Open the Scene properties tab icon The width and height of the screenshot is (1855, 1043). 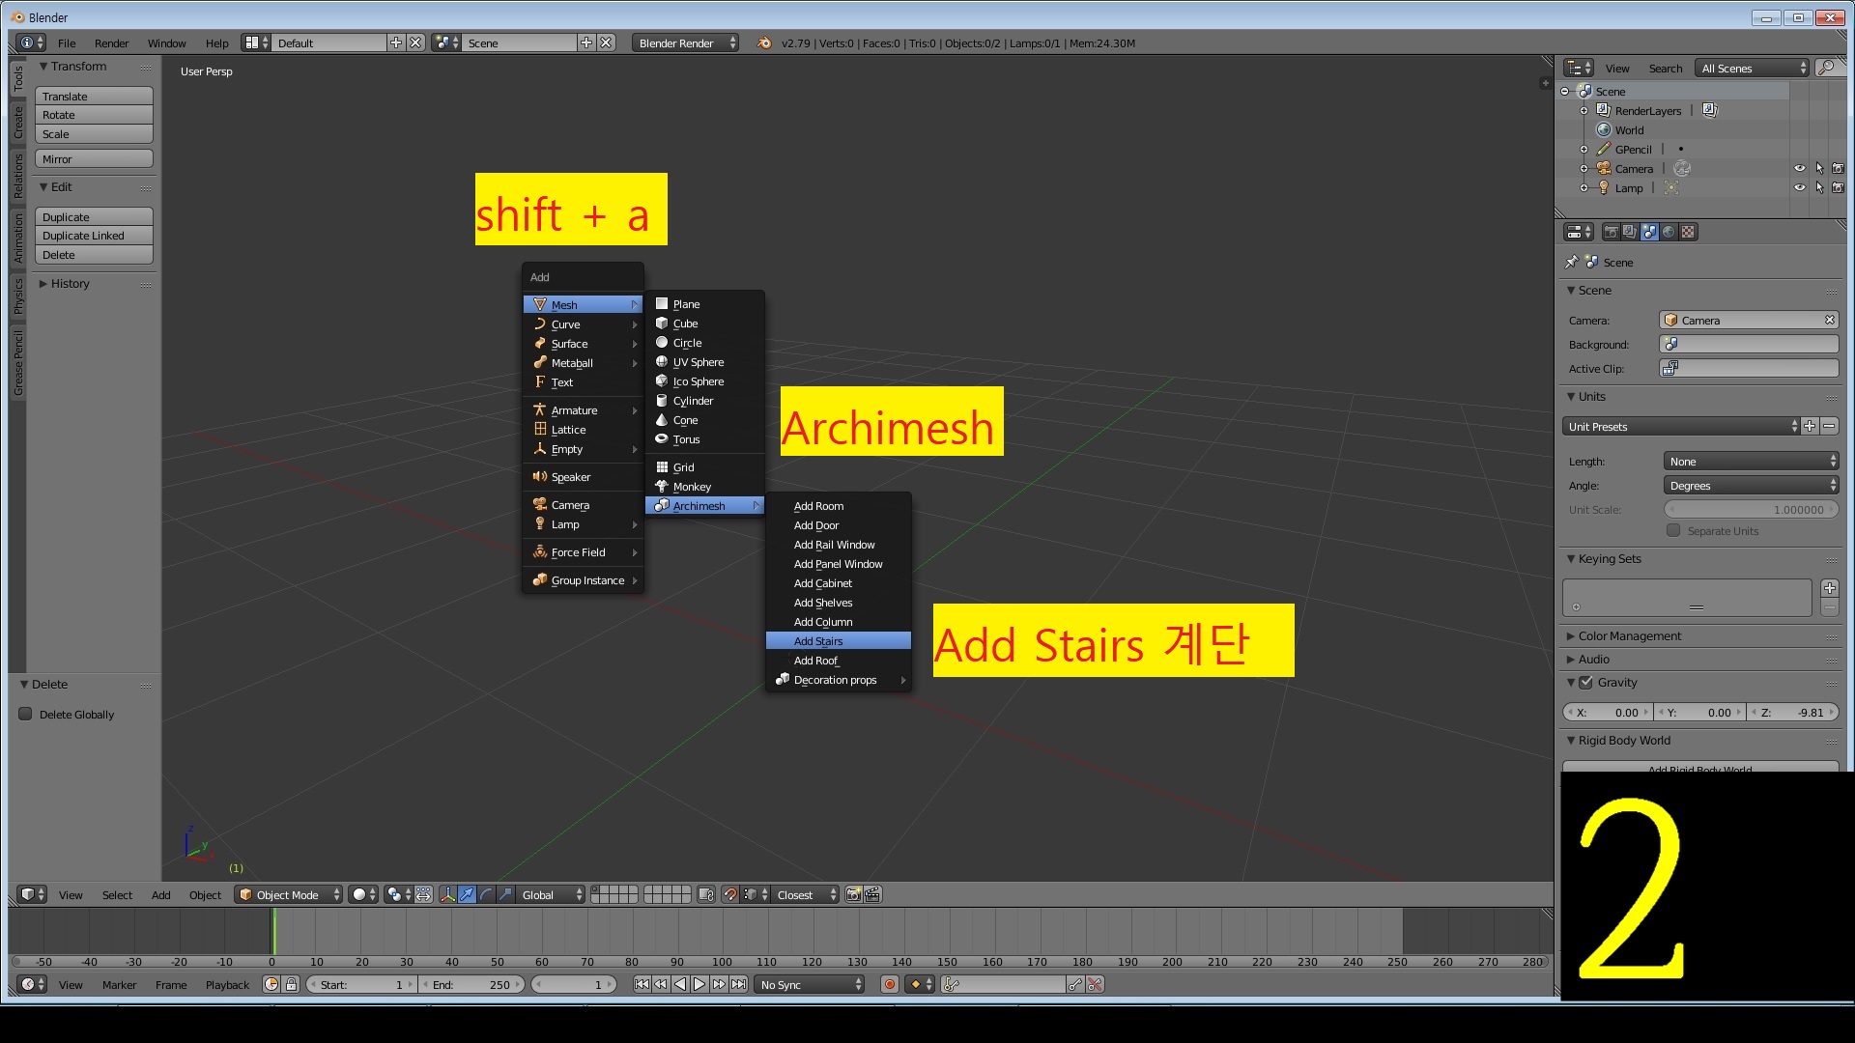click(1649, 232)
